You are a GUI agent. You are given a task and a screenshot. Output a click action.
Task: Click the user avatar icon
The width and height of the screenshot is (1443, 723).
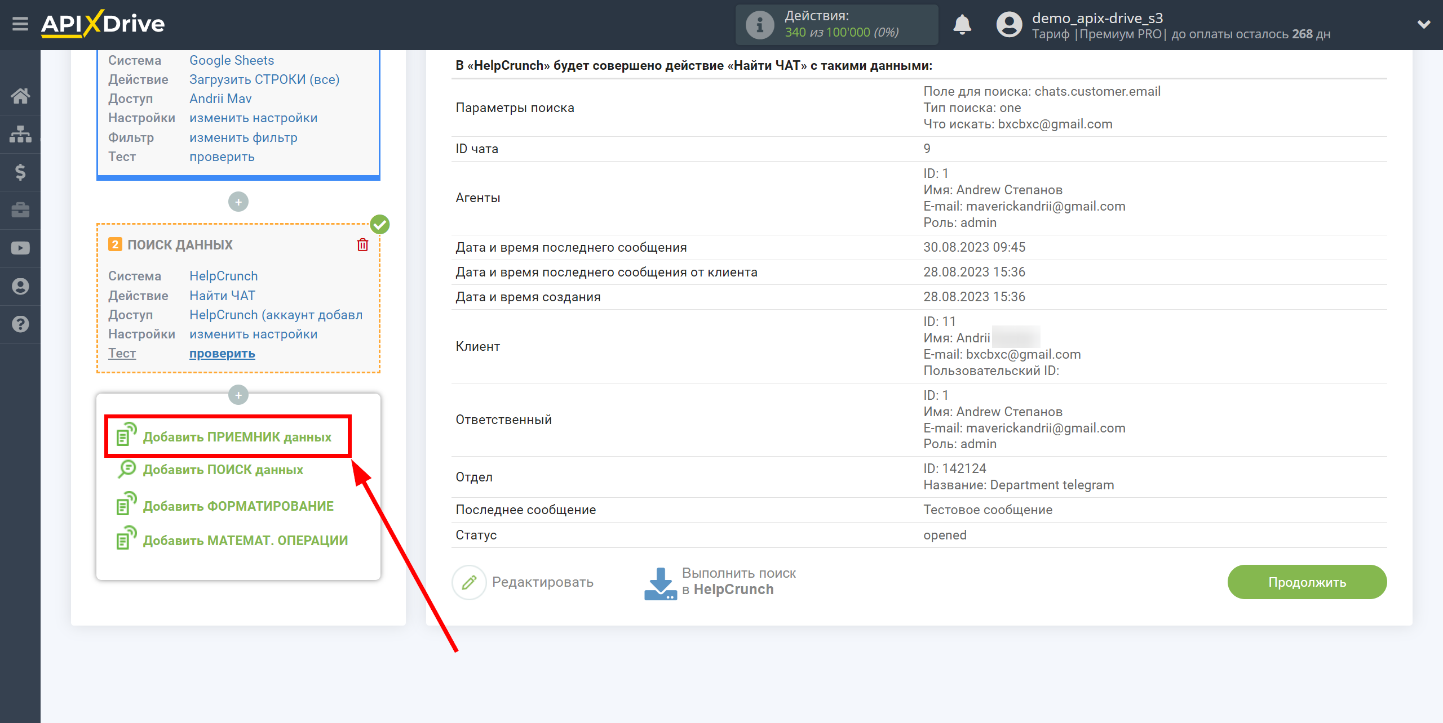click(1009, 25)
